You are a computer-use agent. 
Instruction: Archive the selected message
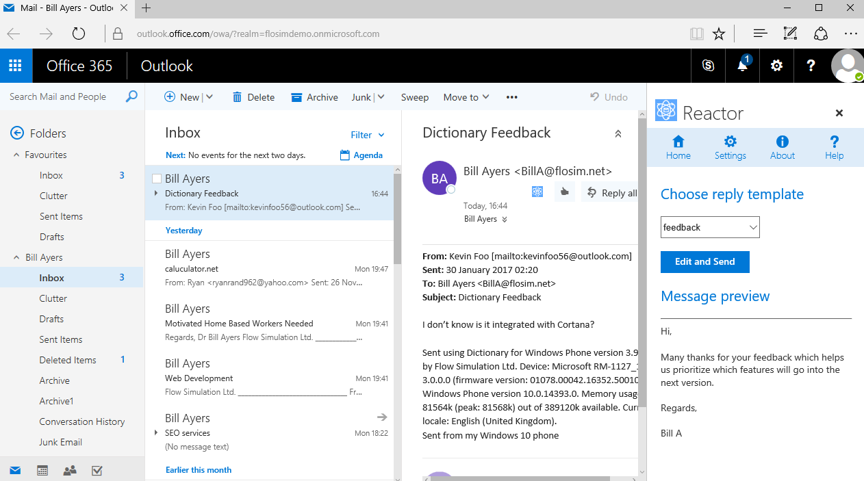click(x=314, y=97)
